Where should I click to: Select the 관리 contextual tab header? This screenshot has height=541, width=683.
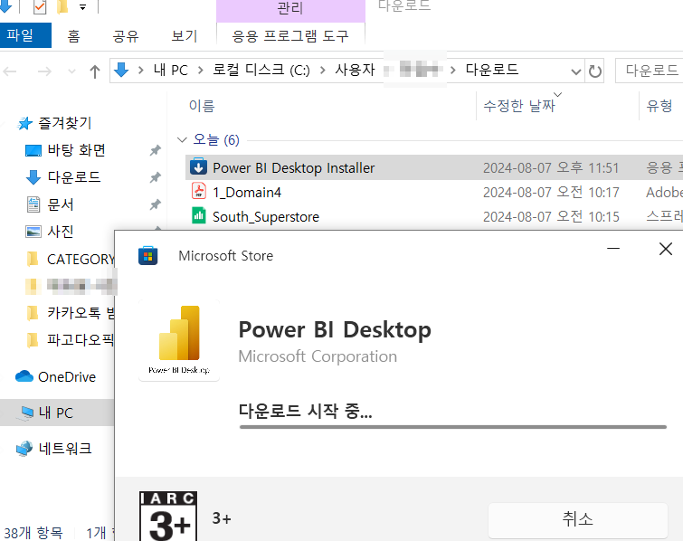coord(290,9)
